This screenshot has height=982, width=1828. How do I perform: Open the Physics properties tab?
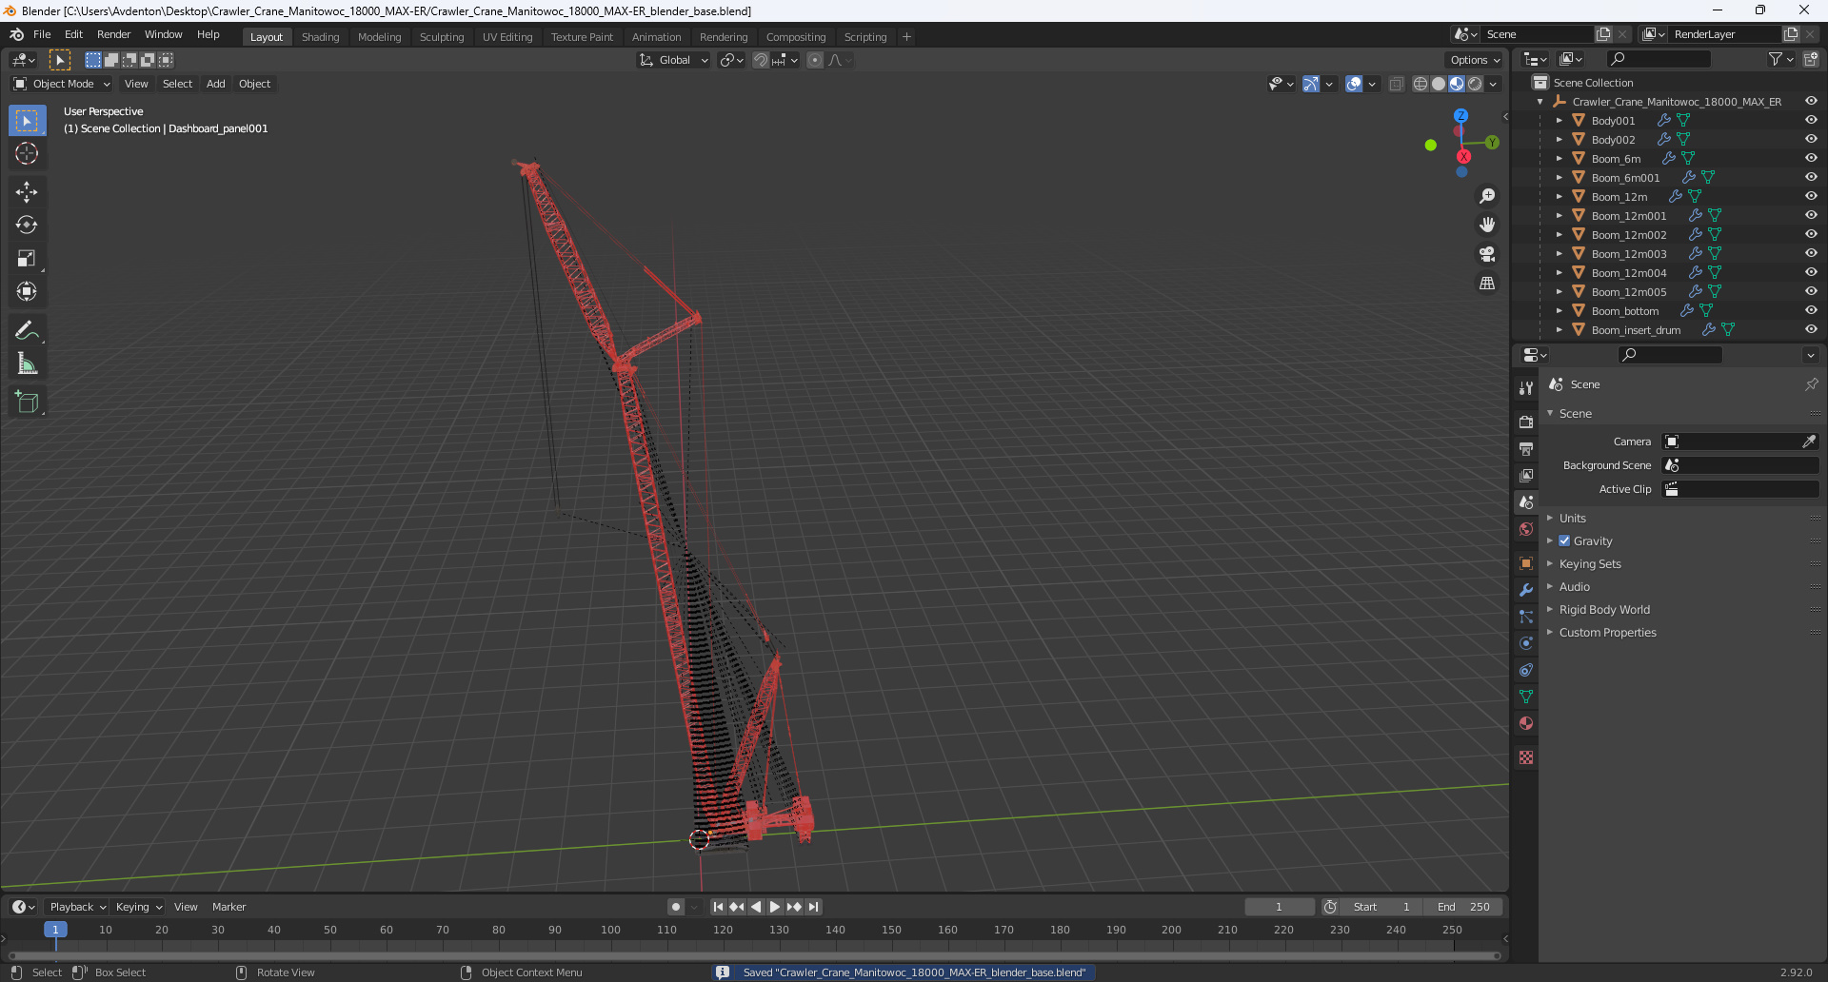coord(1526,643)
